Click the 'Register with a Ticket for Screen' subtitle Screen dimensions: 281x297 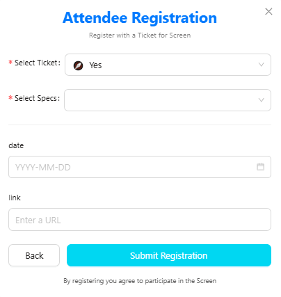pos(140,35)
